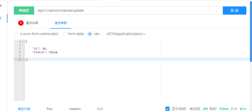
Task: Open the 响应内容 response tab
Action: click(24, 109)
